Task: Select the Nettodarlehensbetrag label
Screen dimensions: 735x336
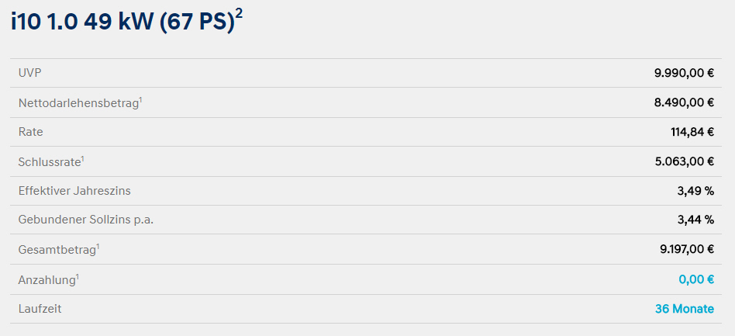Action: click(x=78, y=104)
